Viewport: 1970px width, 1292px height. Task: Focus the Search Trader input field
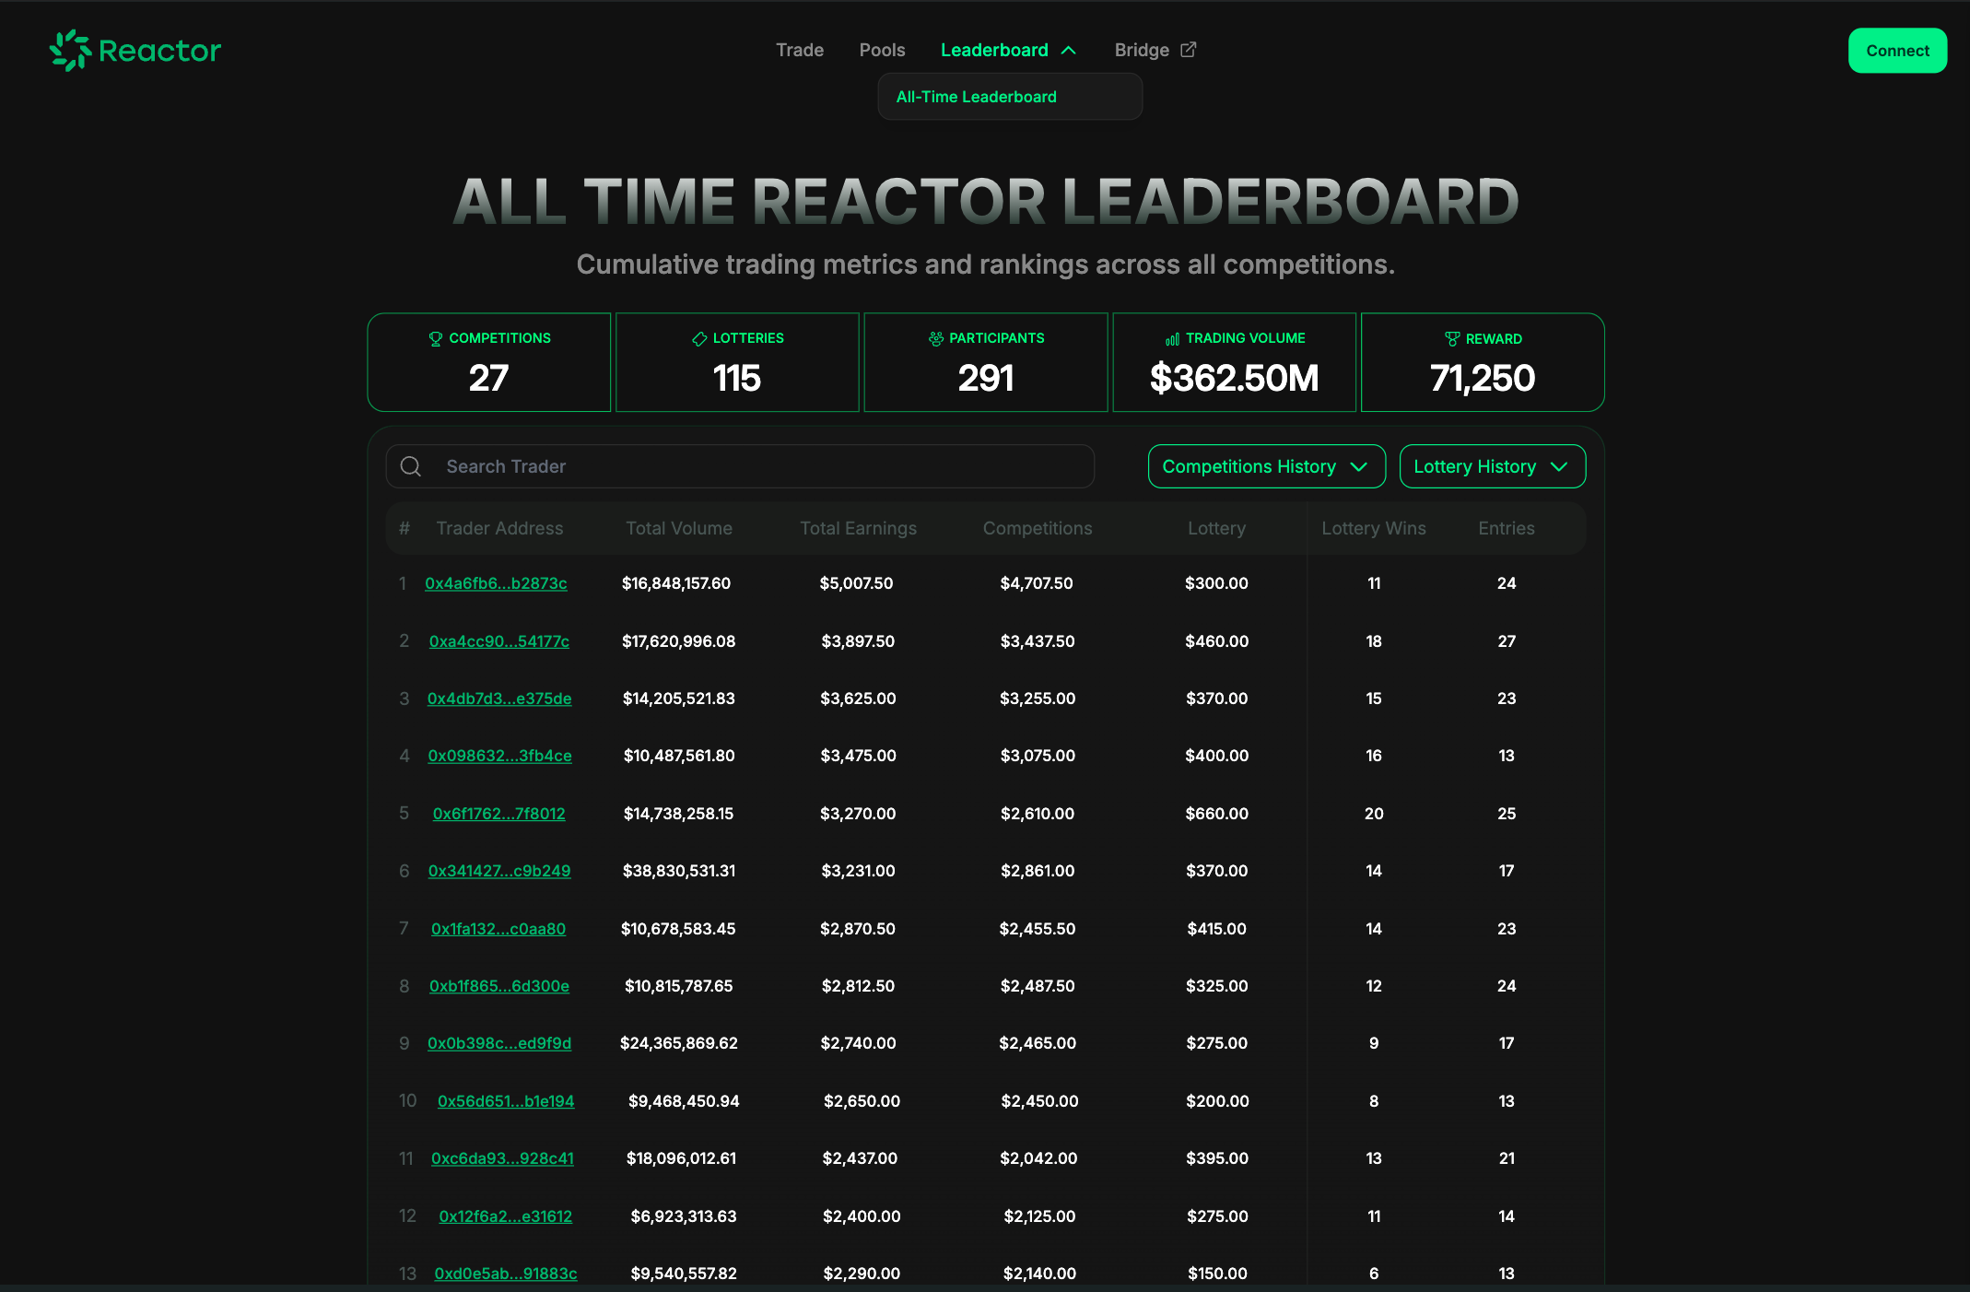[740, 466]
